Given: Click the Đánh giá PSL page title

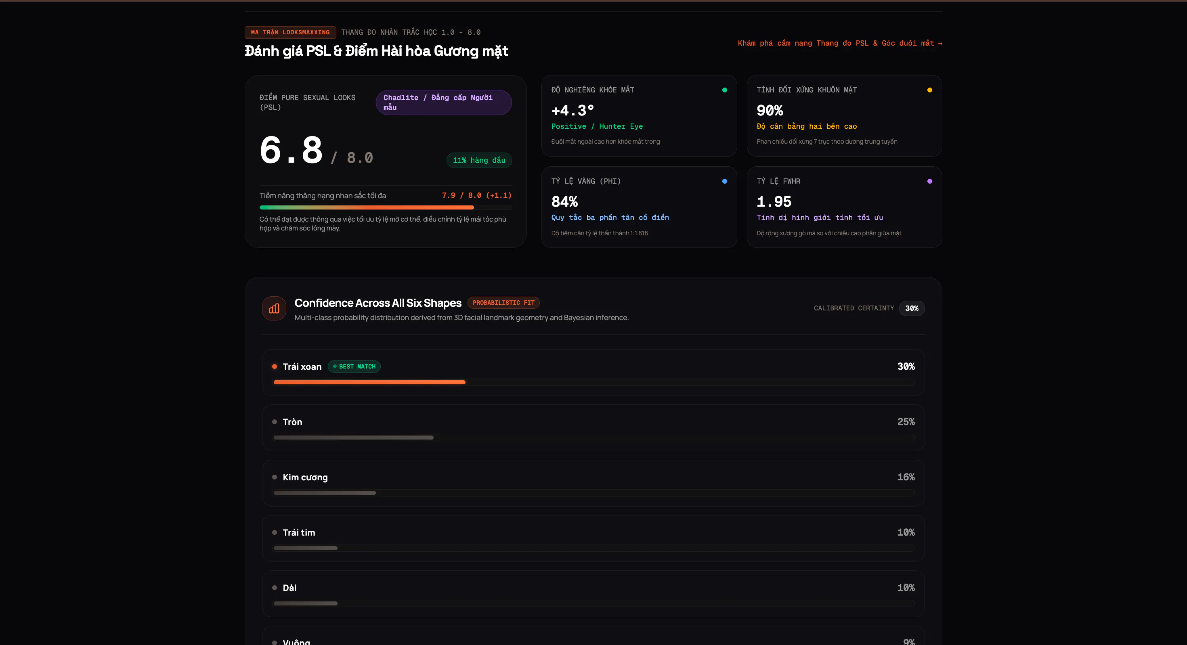Looking at the screenshot, I should pyautogui.click(x=376, y=51).
